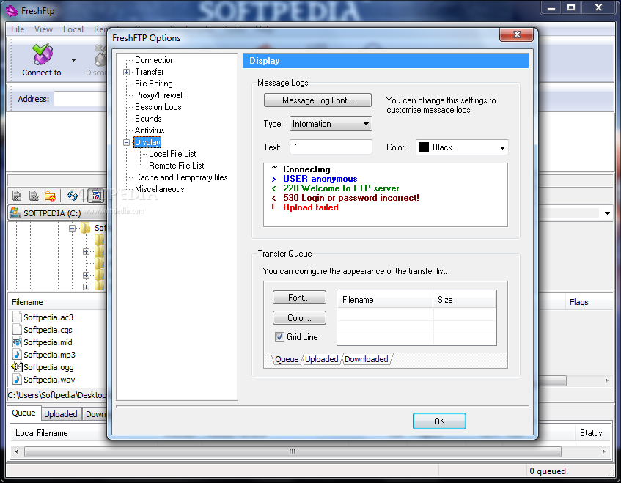621x483 pixels.
Task: Select Queue tab in main window
Action: (23, 413)
